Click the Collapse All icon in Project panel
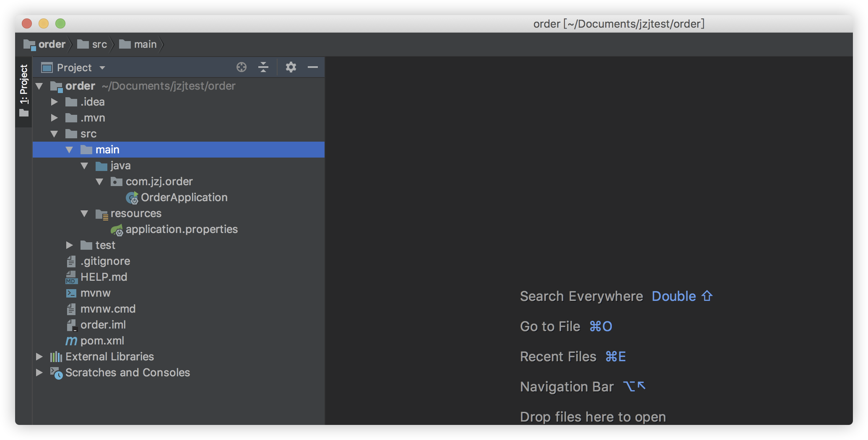868x440 pixels. click(x=263, y=67)
